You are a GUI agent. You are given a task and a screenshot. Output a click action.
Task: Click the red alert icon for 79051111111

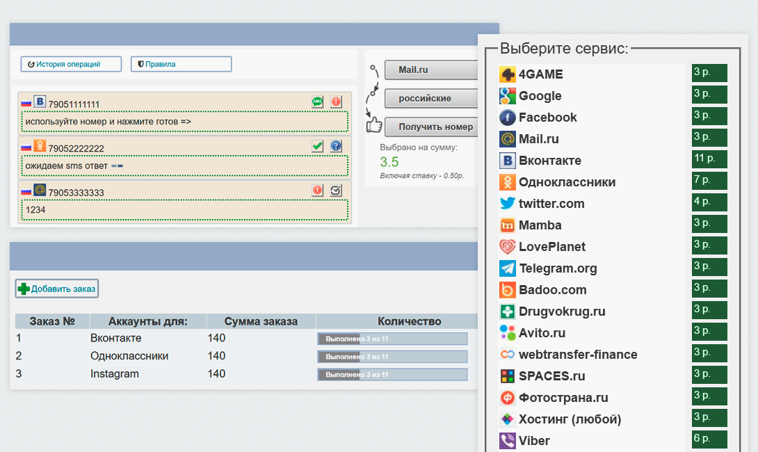click(336, 102)
